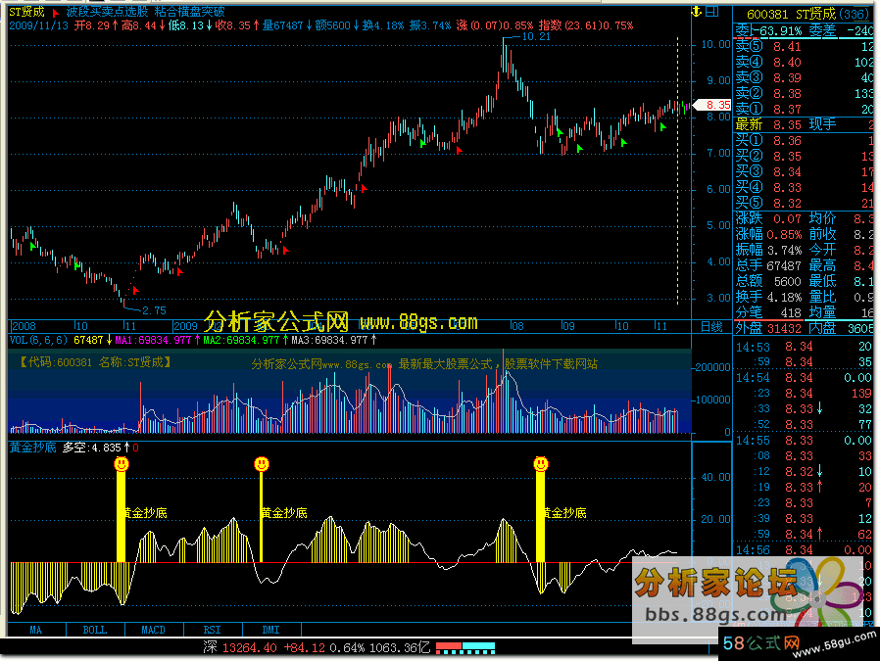
Task: Click the 08 month mark on the time axis
Action: [x=516, y=326]
